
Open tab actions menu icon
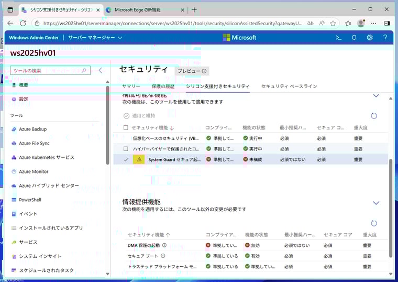[10, 10]
